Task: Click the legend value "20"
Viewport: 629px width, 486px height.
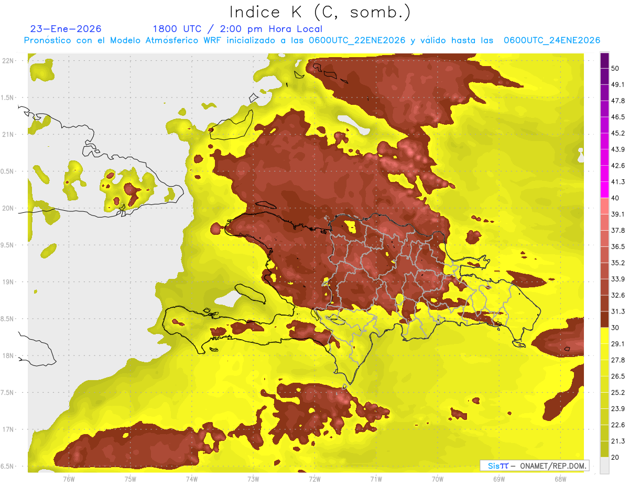Action: (x=615, y=458)
